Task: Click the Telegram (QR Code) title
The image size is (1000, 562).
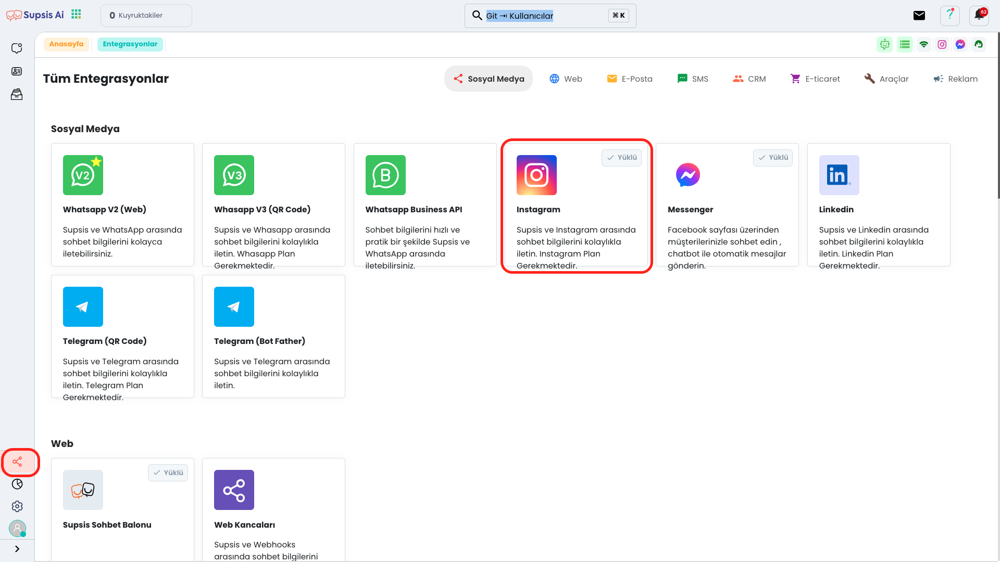Action: click(105, 341)
